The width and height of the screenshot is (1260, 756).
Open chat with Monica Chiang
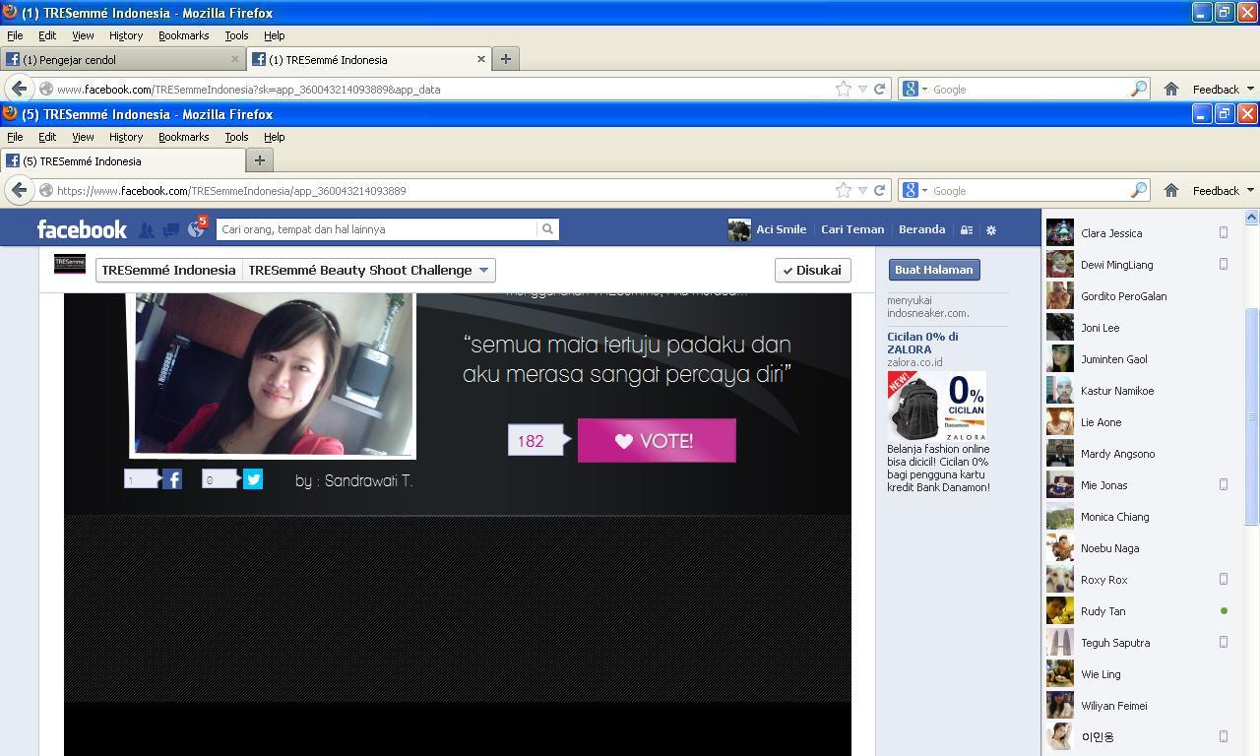[1139, 517]
